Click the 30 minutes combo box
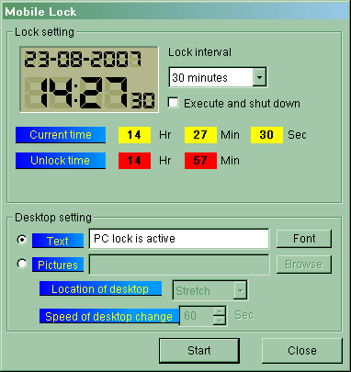Screen dimensions: 351x372 (218, 77)
